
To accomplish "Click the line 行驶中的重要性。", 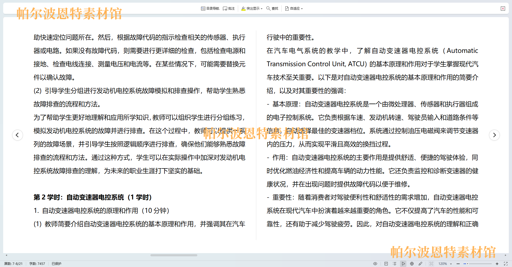I will [291, 37].
